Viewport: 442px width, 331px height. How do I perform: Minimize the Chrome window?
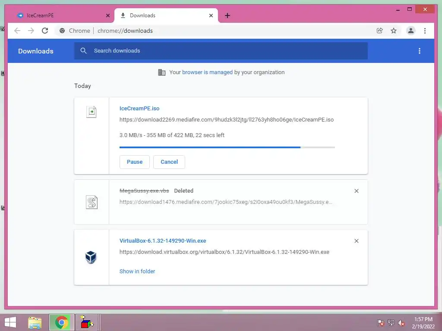pyautogui.click(x=398, y=9)
